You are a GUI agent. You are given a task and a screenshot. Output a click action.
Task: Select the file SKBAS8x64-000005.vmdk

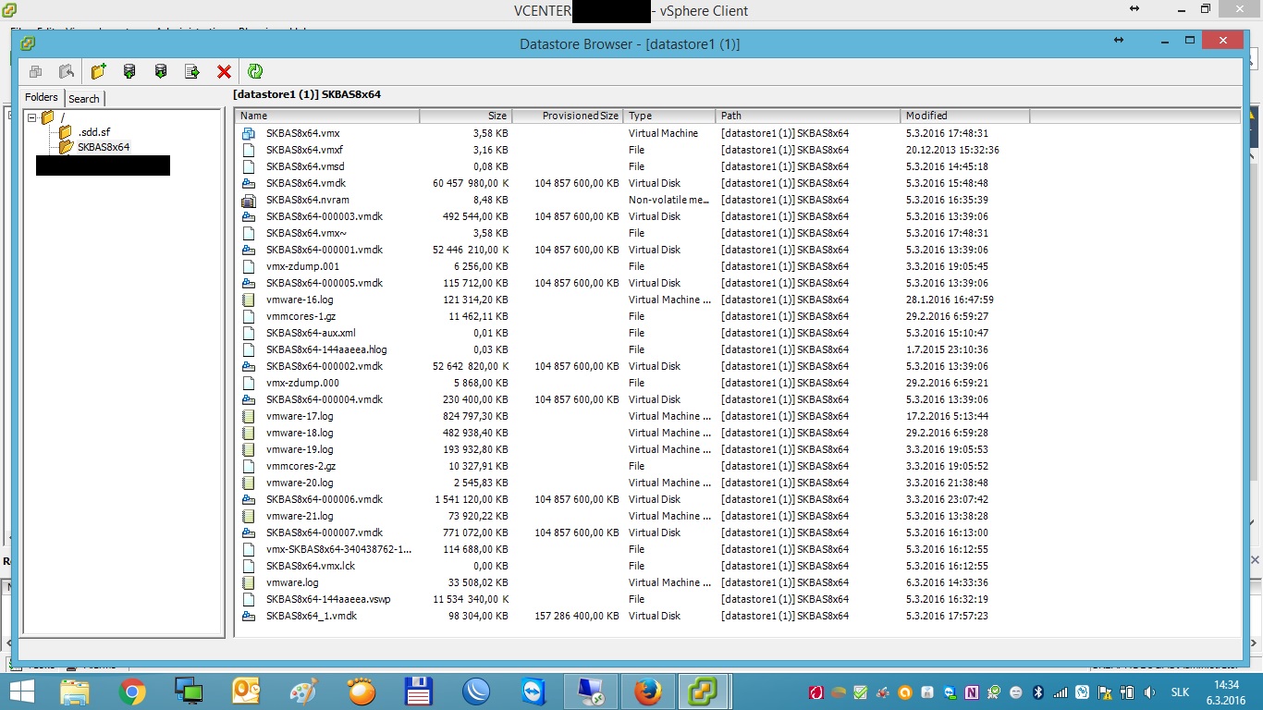[x=325, y=283]
